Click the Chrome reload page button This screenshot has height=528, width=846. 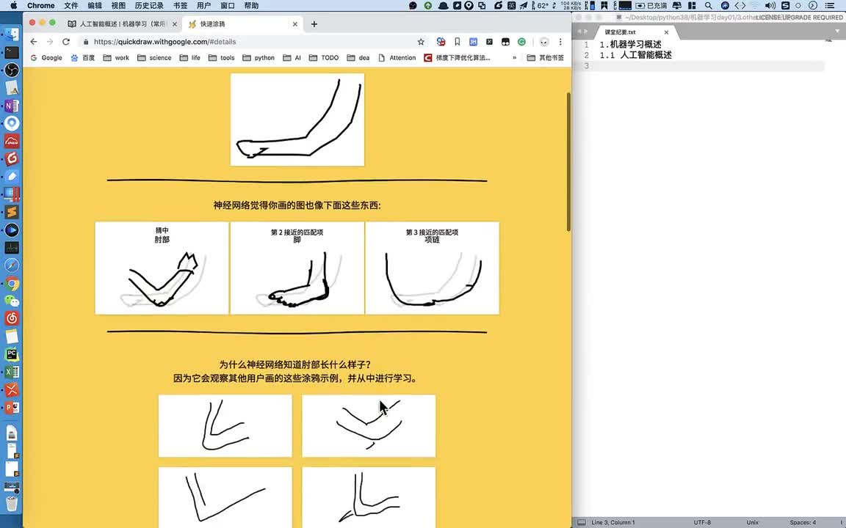coord(66,42)
